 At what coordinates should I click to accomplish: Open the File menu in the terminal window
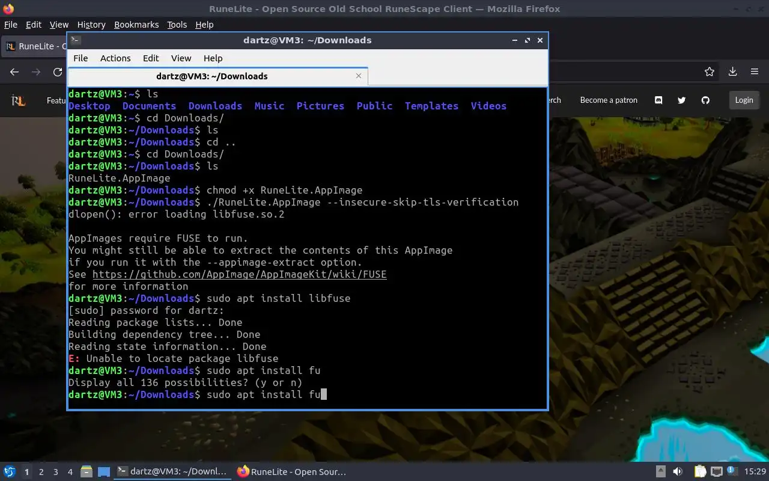tap(81, 58)
